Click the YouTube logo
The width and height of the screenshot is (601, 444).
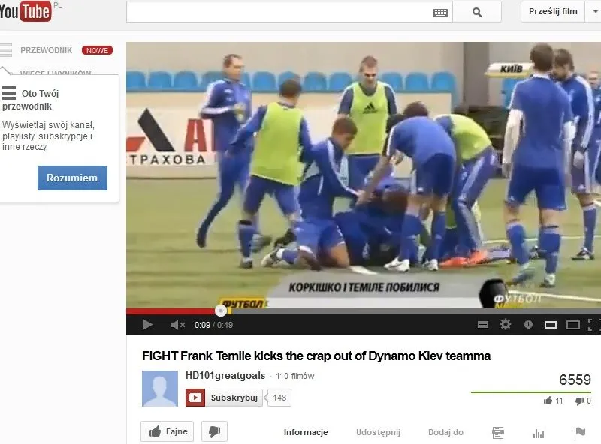(x=26, y=12)
